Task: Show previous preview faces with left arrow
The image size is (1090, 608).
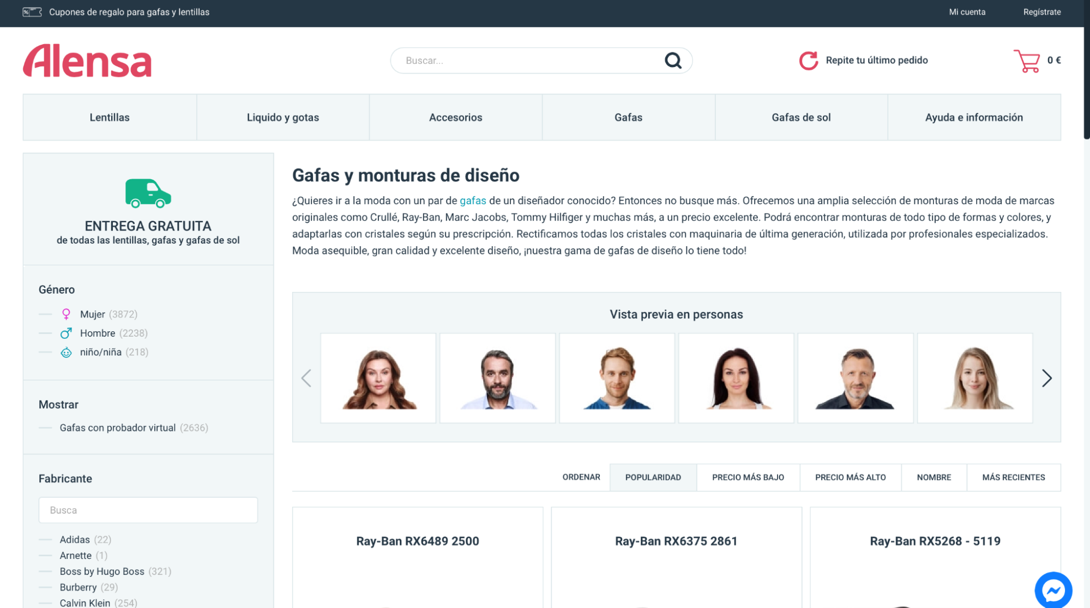Action: [306, 378]
